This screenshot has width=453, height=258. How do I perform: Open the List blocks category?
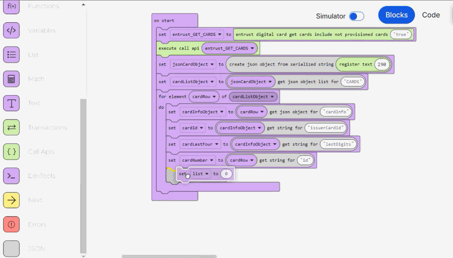[x=11, y=55]
